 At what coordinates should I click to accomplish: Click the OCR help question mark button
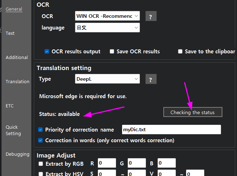pos(151,16)
